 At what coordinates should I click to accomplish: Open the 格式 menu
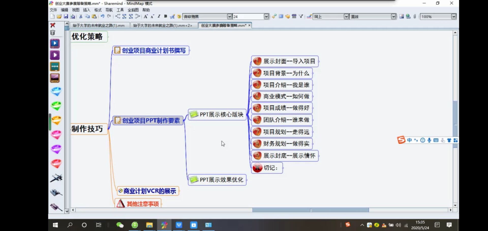[x=98, y=10]
